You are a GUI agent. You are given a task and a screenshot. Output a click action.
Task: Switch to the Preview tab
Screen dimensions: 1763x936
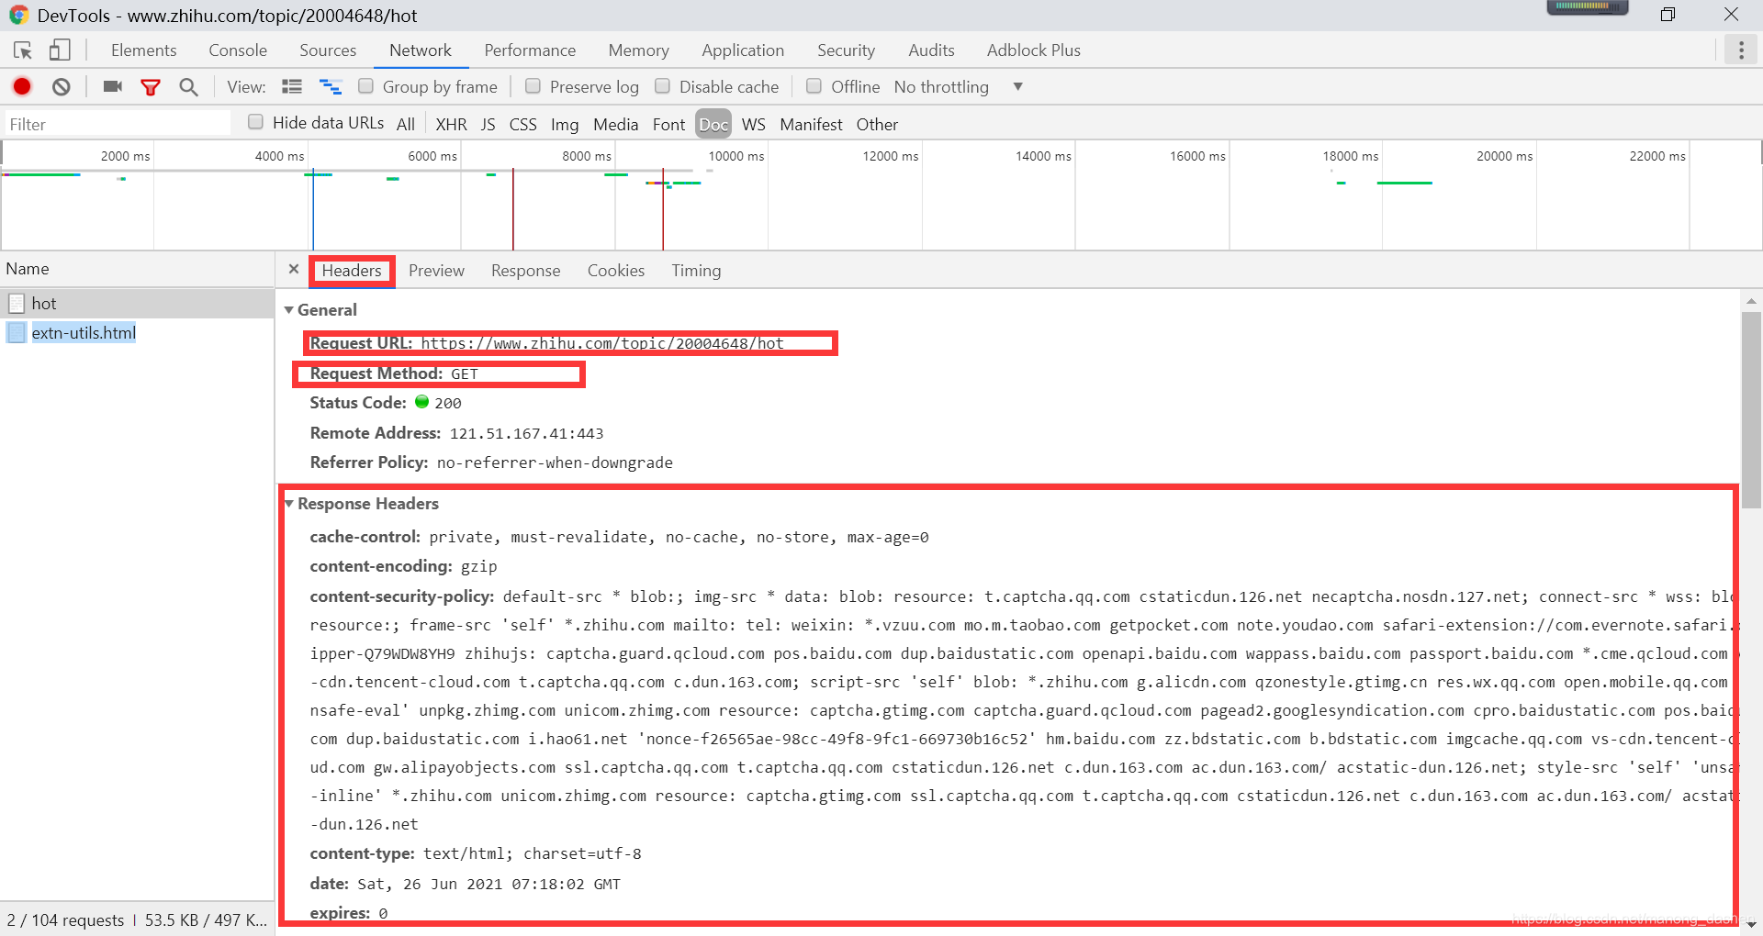pyautogui.click(x=436, y=271)
